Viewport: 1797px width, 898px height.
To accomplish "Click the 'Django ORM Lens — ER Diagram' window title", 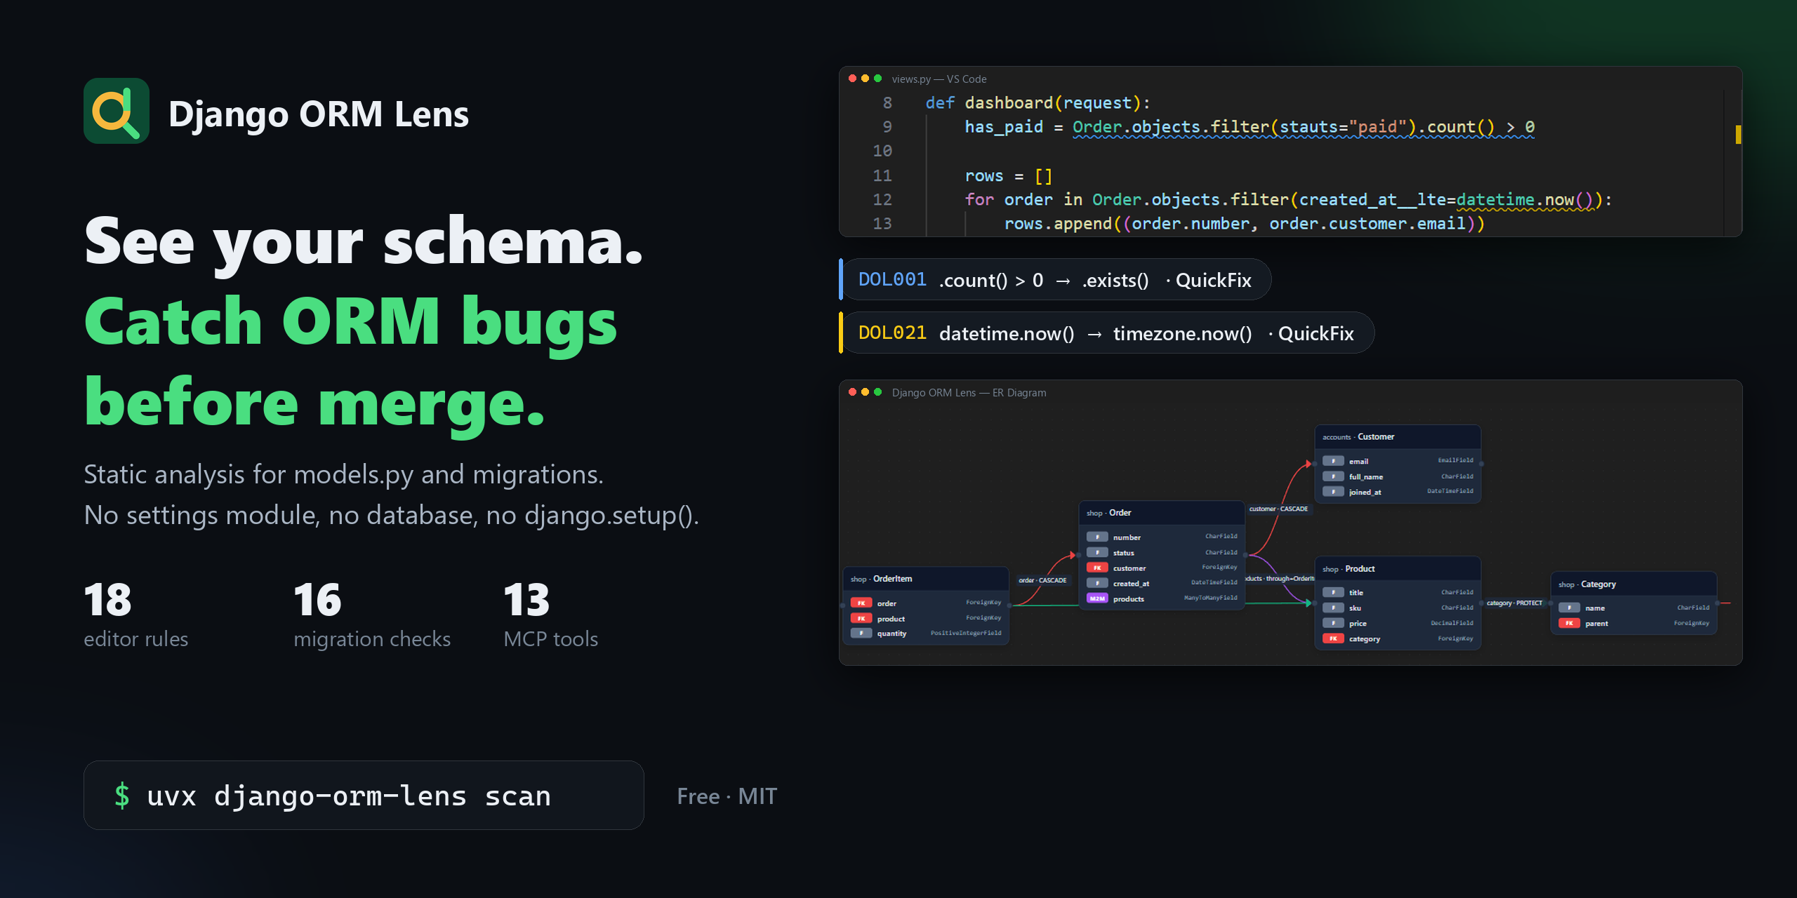I will [969, 393].
